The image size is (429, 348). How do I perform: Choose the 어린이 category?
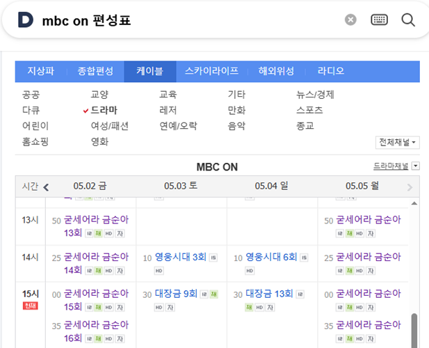tap(35, 126)
